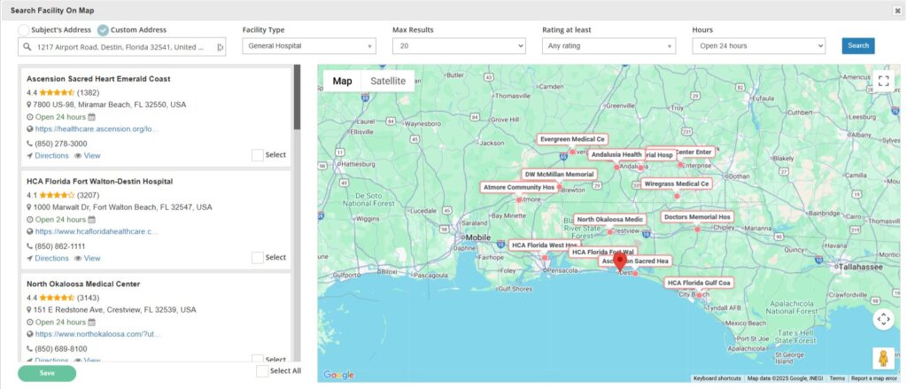Click clock icon beside HCA Open 24 hours
This screenshot has height=389, width=907.
(x=29, y=220)
